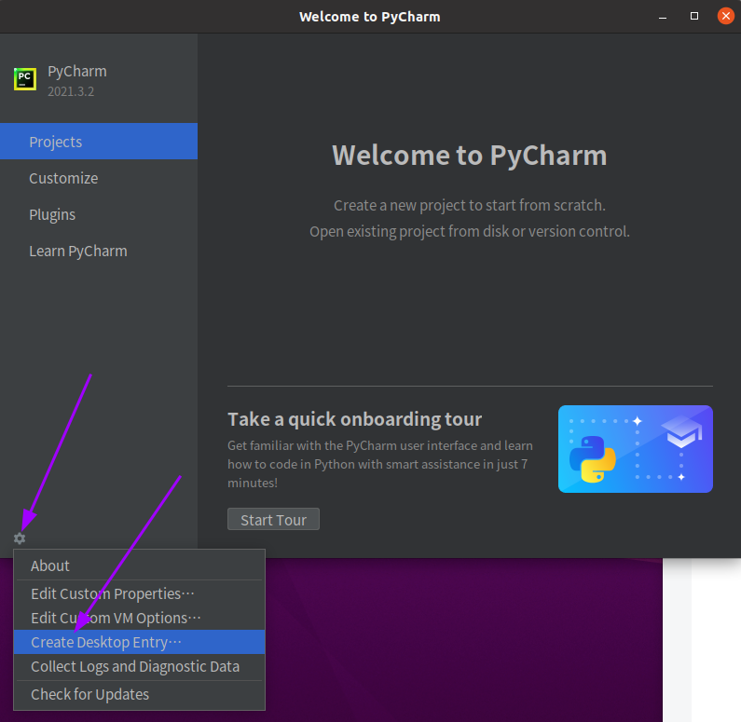Choose Check for Updates menu item

(139, 694)
